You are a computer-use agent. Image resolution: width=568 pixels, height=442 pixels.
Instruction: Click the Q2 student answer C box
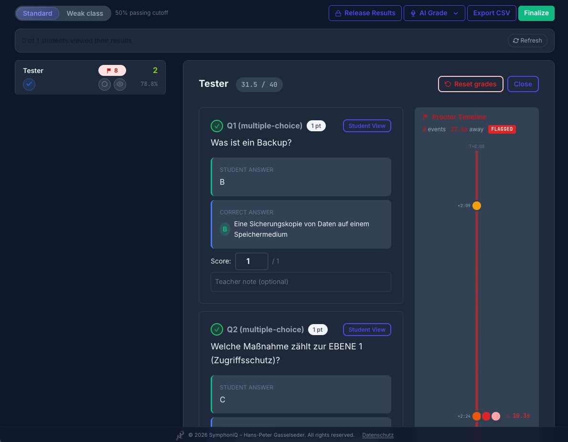pyautogui.click(x=301, y=394)
